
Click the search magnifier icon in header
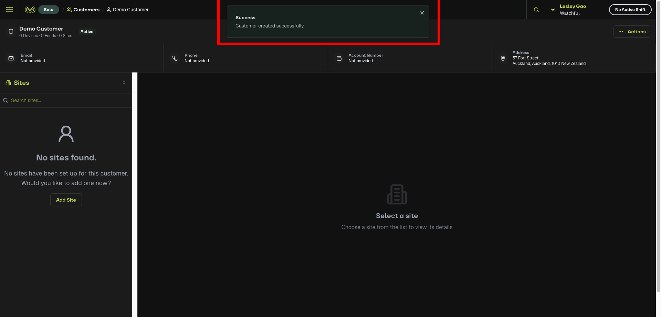[536, 10]
